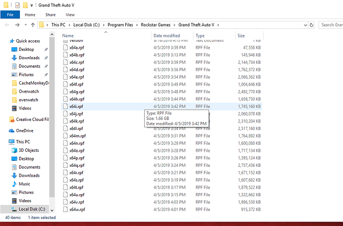Screen dimensions: 343x226
Task: Click file icon of x64h.rpf
Action: 65,99
